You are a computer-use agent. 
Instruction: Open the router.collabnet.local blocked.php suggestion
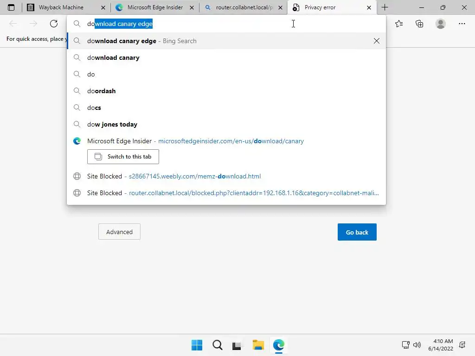(226, 193)
